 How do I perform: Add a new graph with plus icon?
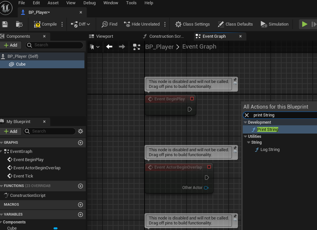(80, 143)
